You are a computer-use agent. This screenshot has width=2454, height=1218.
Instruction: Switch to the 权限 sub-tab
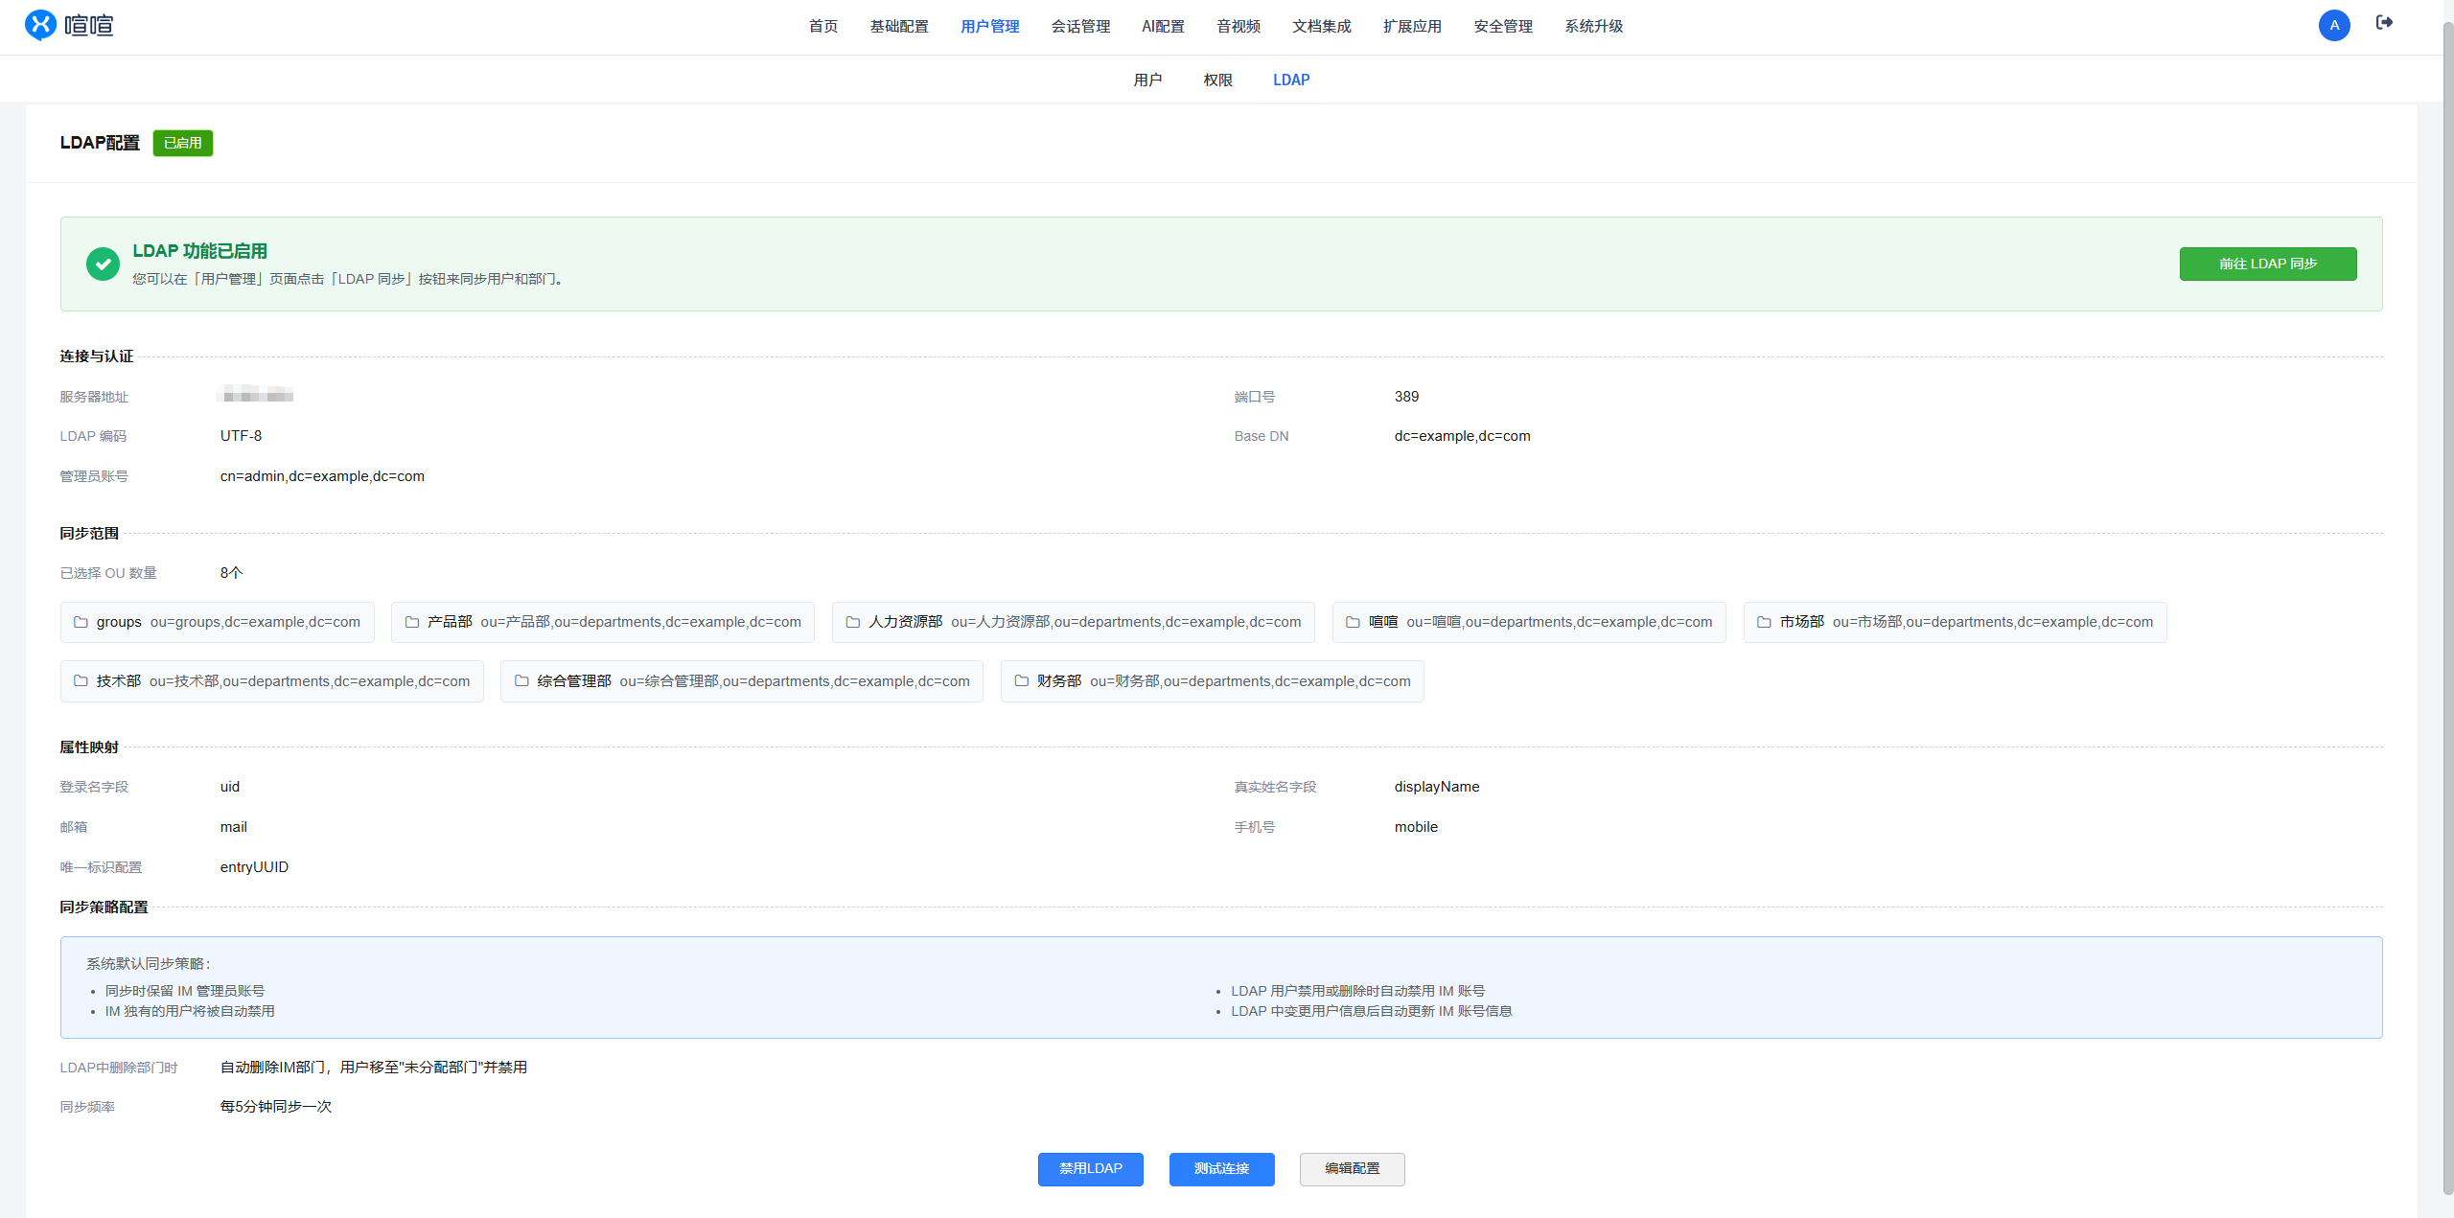coord(1218,80)
